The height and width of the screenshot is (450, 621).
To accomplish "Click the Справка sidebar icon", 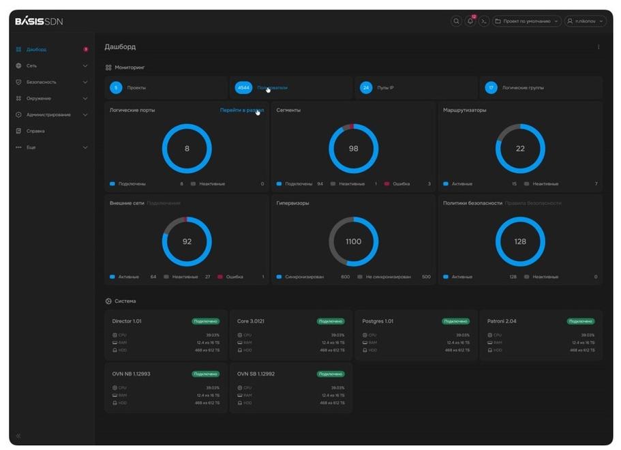I will tap(18, 131).
